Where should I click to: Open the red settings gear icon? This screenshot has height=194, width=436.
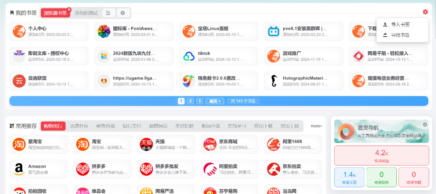click(x=425, y=12)
